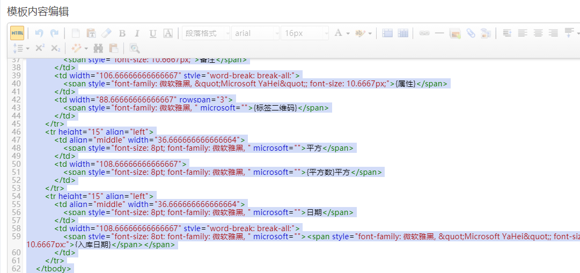
Task: Toggle bold formatting
Action: pyautogui.click(x=122, y=33)
